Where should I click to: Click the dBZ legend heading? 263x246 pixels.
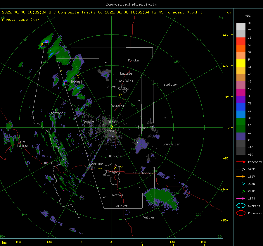(x=248, y=16)
